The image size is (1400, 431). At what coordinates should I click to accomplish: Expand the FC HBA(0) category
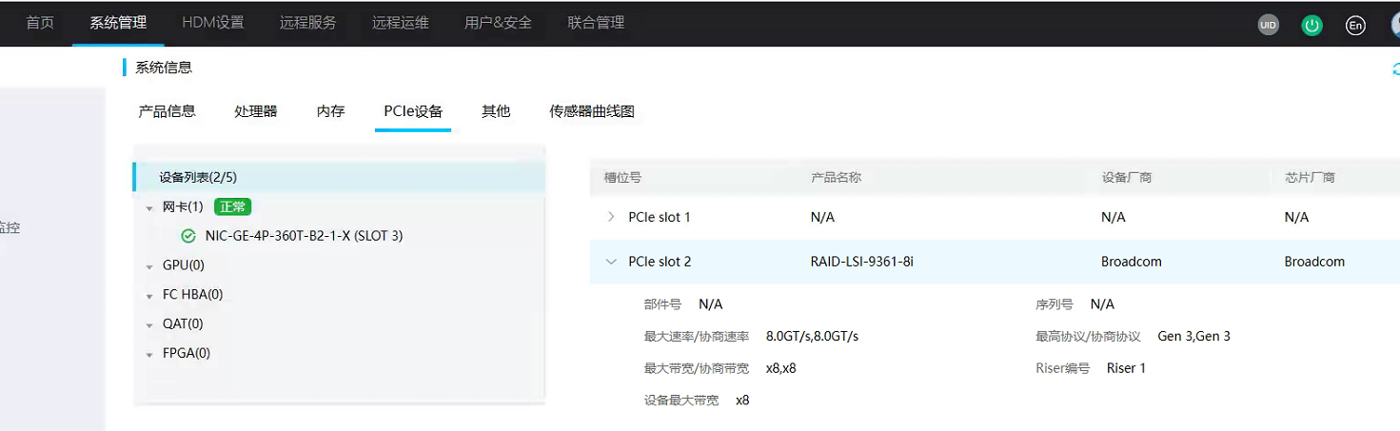pos(149,296)
